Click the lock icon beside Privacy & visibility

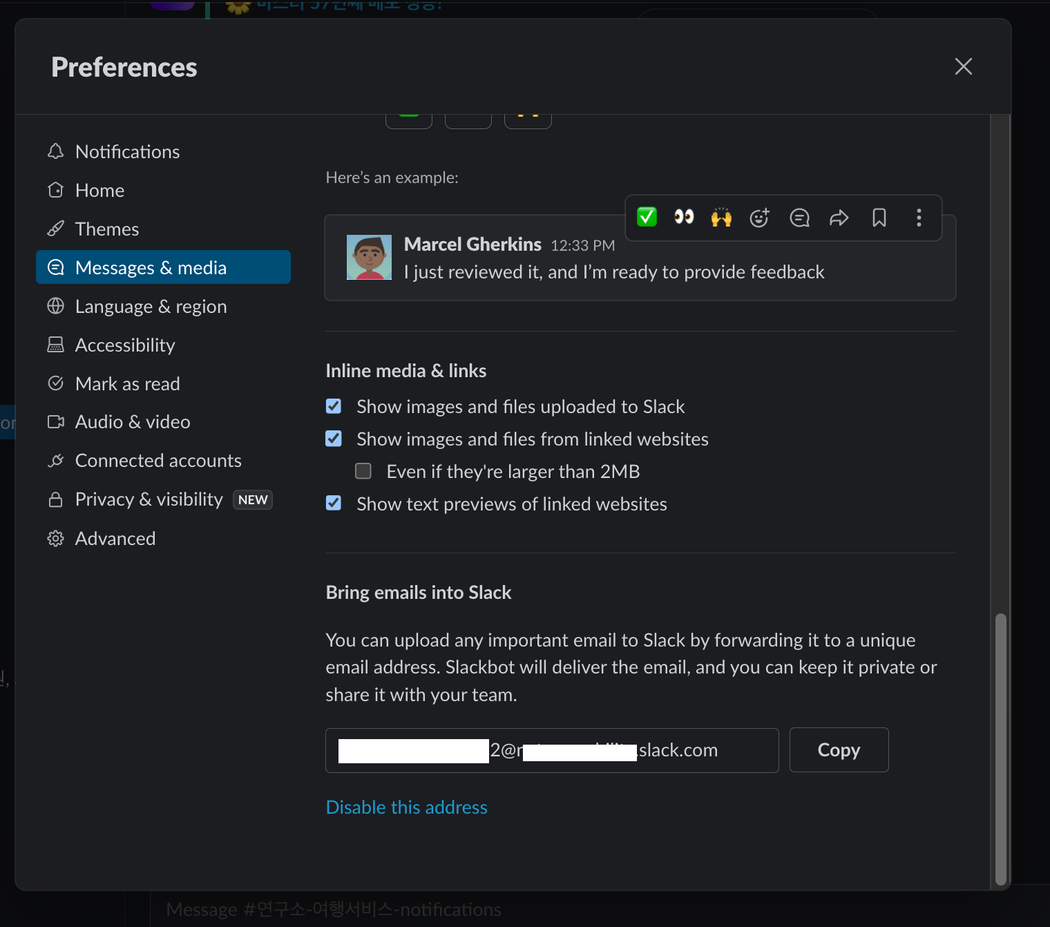tap(56, 499)
